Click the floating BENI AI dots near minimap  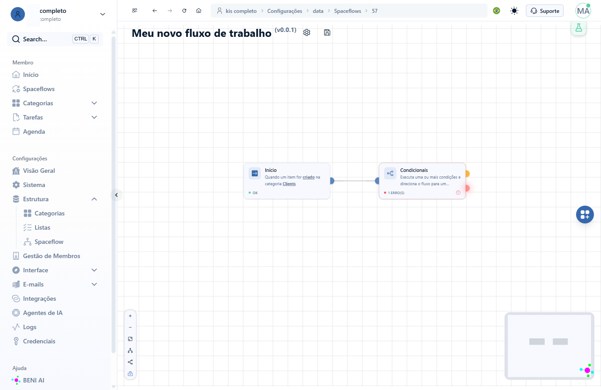587,370
